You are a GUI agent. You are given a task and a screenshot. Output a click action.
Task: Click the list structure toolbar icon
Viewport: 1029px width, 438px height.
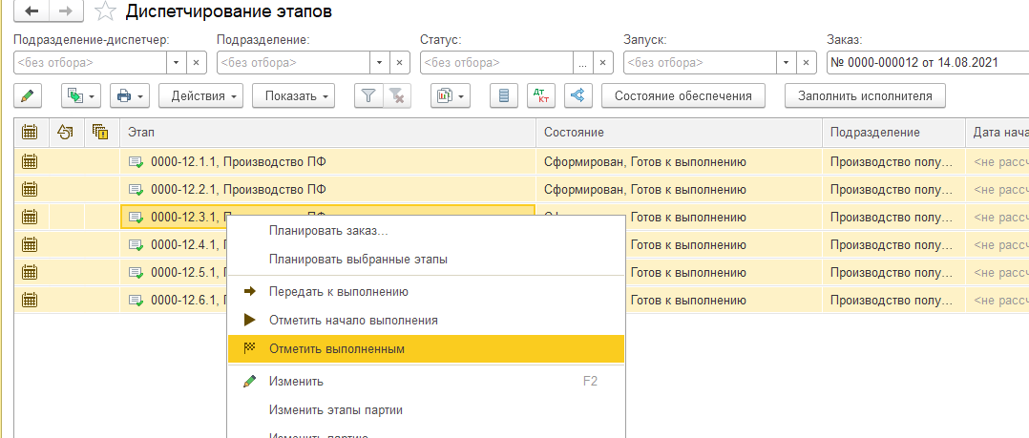pyautogui.click(x=504, y=95)
